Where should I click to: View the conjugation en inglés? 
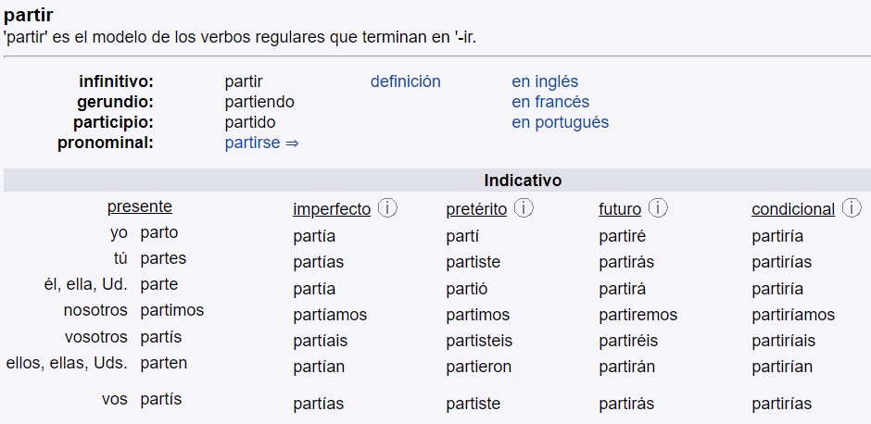pos(544,81)
